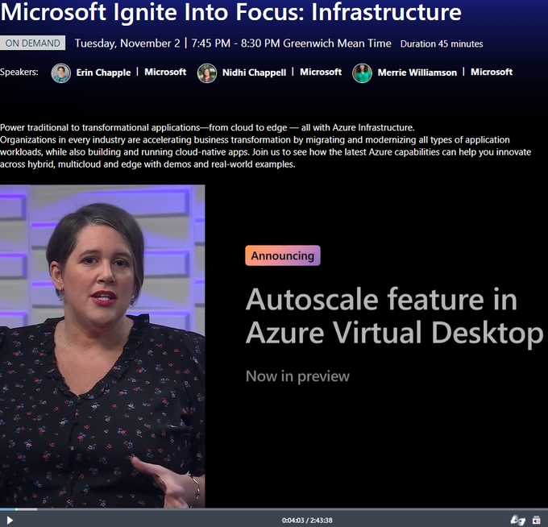Click the 'Tuesday, November 2' date text

(127, 44)
